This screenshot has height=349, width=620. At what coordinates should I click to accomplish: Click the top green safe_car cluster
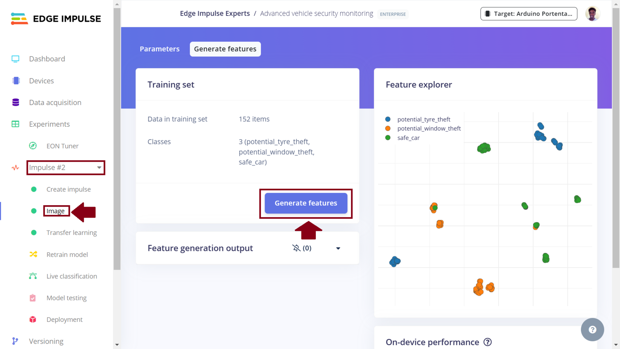484,148
